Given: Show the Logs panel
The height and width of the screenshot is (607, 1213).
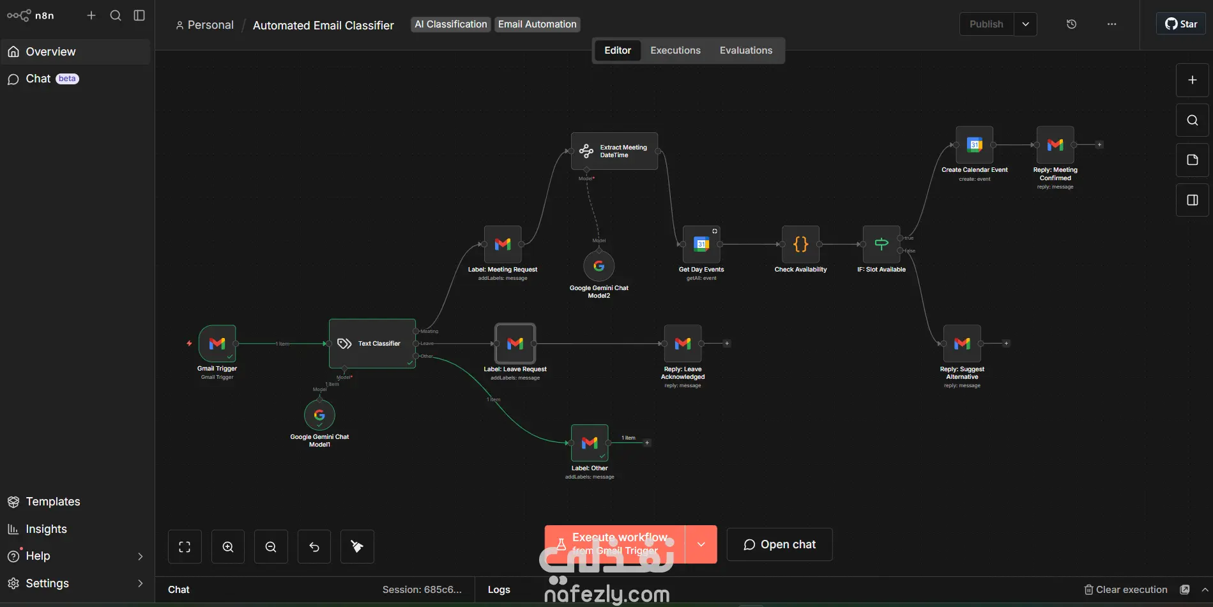Looking at the screenshot, I should 499,590.
